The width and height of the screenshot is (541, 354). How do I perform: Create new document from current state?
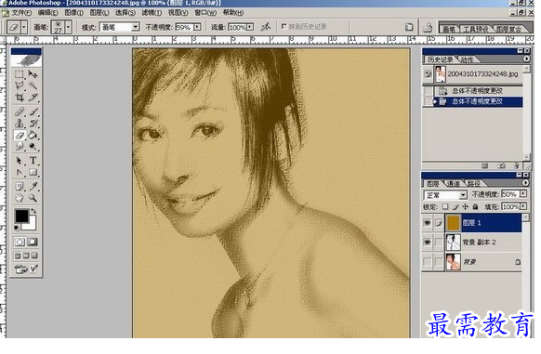tap(484, 166)
